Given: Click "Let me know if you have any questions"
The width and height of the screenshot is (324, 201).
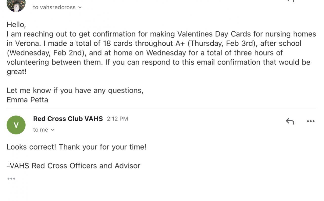Looking at the screenshot, I should point(75,90).
